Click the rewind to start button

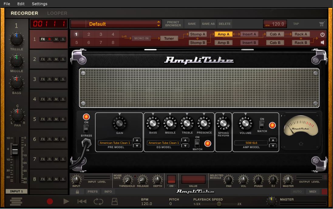(82, 201)
